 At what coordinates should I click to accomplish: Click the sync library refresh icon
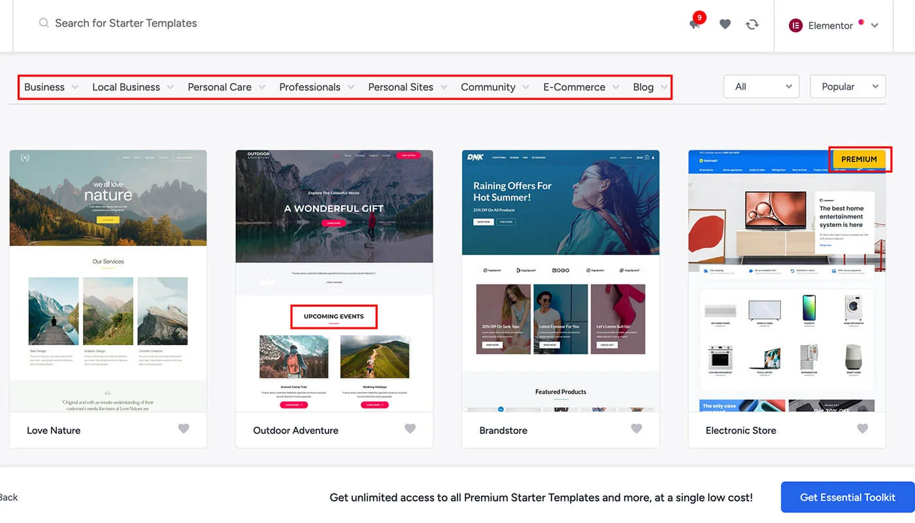752,24
